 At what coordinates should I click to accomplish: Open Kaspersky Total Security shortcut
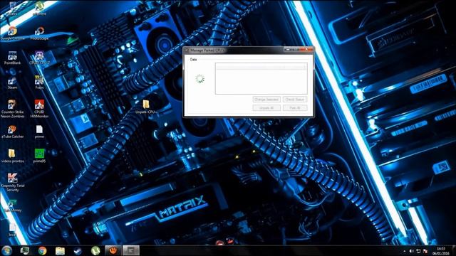point(12,182)
